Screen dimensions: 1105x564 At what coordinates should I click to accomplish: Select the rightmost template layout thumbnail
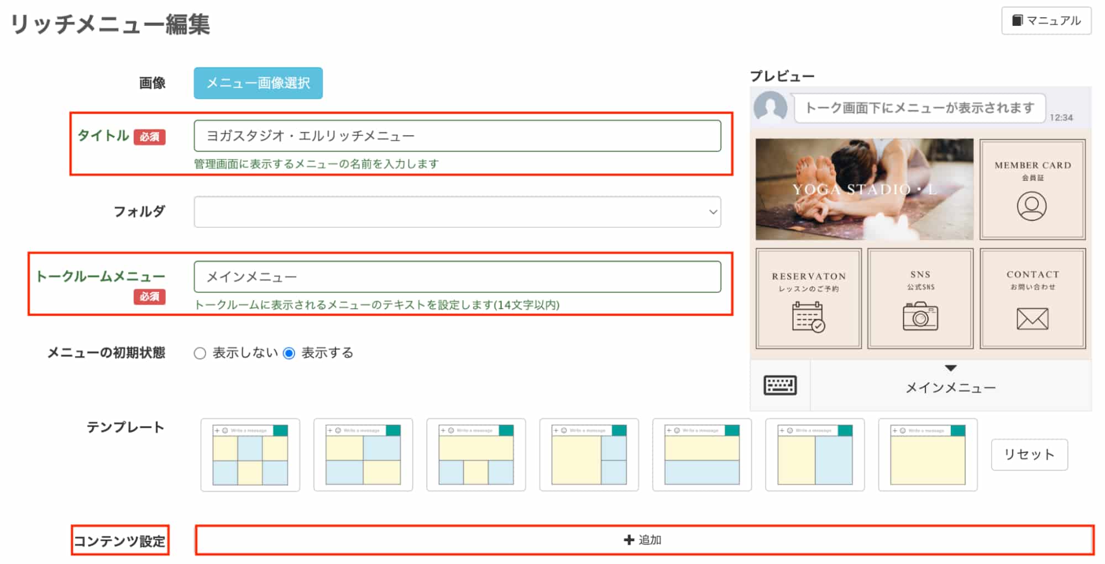(927, 455)
